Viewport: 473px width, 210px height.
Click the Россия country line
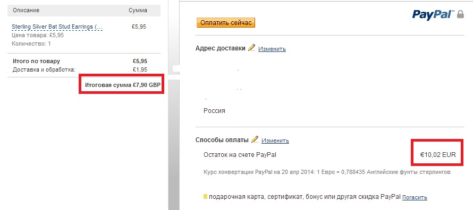pyautogui.click(x=214, y=110)
